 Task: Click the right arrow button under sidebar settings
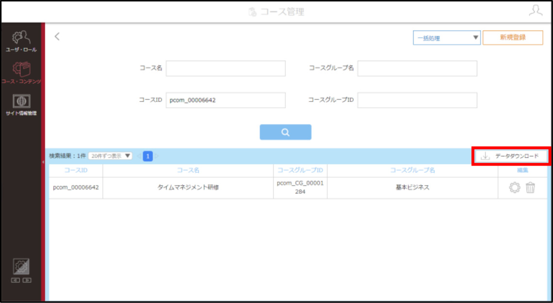pos(27,281)
